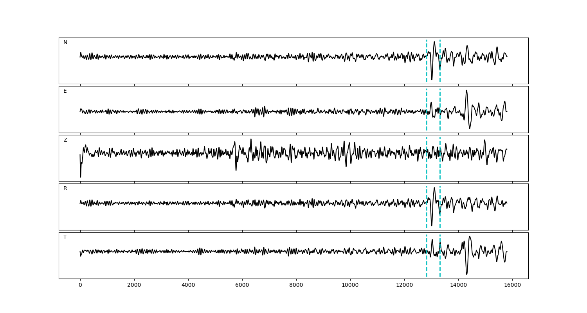Click the left cyan dashed marker in N panel

point(427,61)
